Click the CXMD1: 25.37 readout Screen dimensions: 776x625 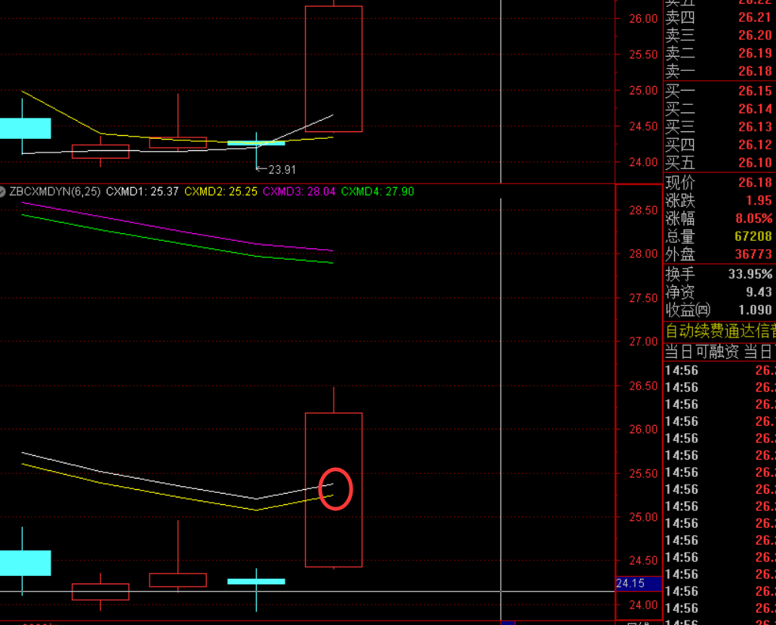(x=142, y=192)
